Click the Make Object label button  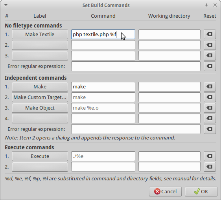40,108
